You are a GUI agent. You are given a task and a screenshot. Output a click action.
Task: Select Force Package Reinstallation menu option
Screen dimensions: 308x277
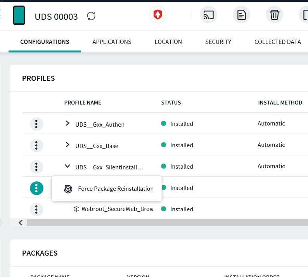(x=115, y=189)
